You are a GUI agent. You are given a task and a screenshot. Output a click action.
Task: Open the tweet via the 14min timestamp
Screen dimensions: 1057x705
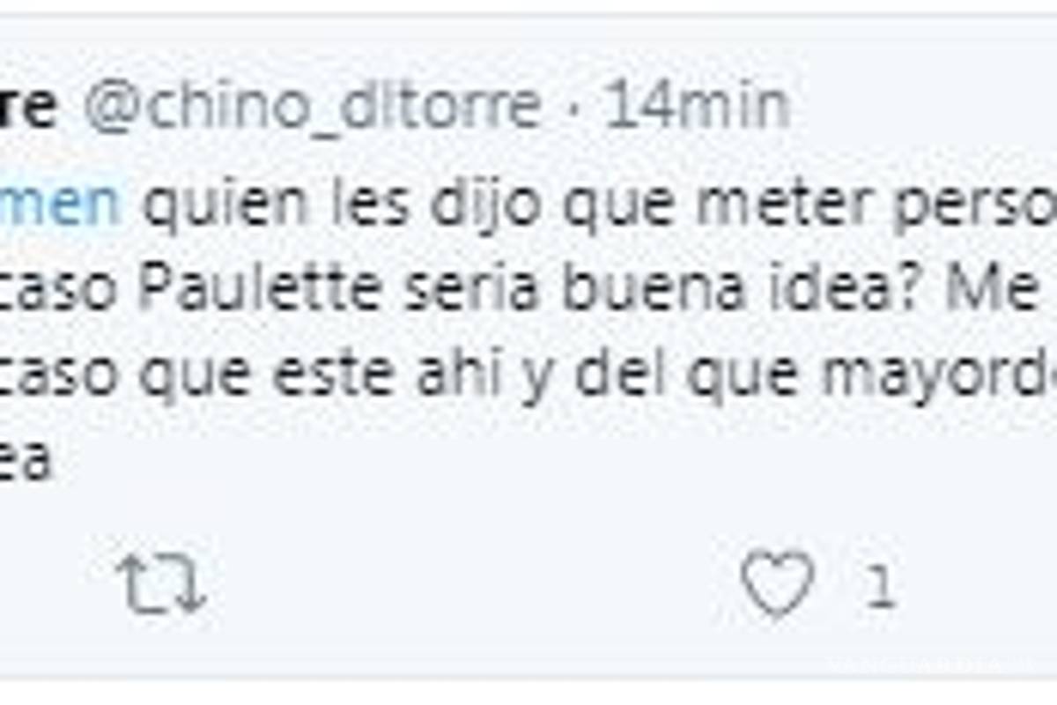point(695,106)
